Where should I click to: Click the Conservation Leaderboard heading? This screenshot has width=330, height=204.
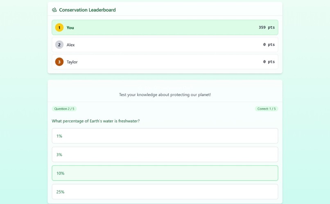87,10
